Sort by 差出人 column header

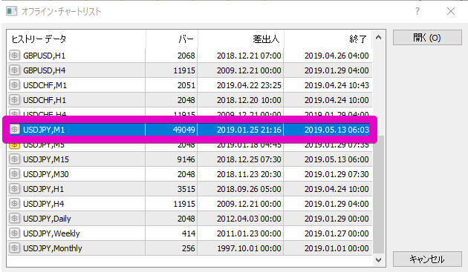241,39
